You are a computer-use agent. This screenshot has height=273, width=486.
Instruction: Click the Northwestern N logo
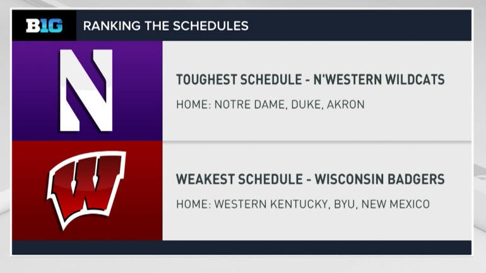[86, 90]
